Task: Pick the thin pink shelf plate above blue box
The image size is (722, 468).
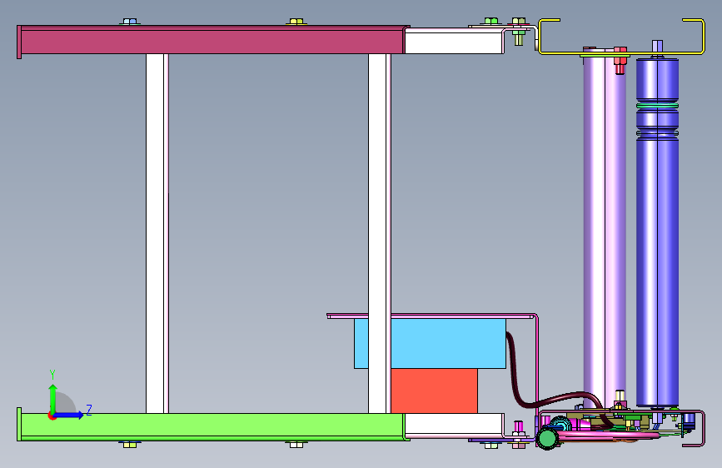Action: pyautogui.click(x=431, y=316)
